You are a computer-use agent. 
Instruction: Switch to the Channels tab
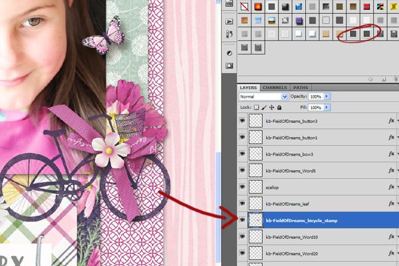point(275,88)
